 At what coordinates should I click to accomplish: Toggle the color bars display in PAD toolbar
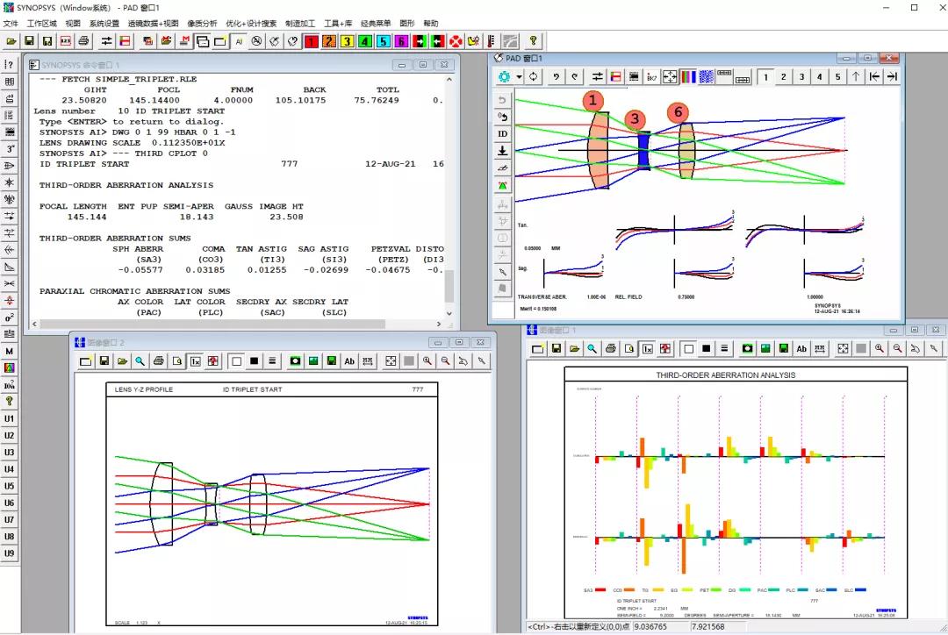point(688,76)
